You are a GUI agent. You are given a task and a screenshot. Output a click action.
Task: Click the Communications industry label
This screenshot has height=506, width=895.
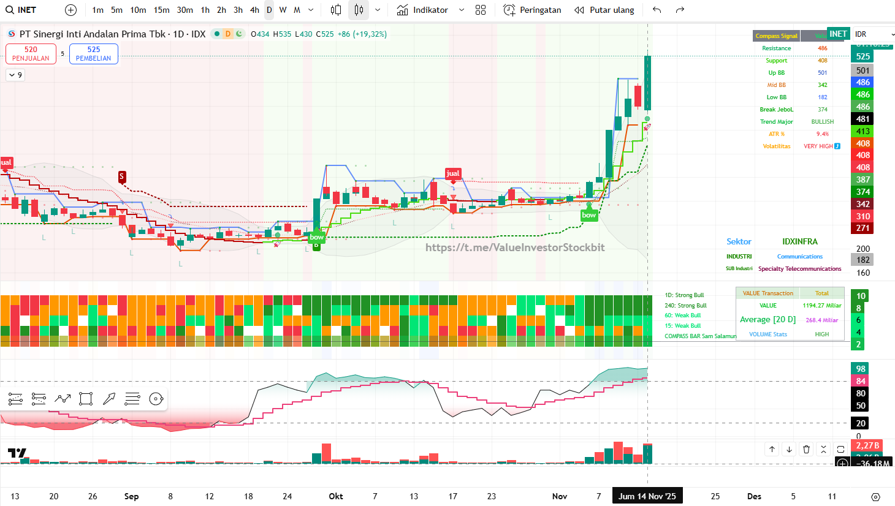tap(800, 257)
